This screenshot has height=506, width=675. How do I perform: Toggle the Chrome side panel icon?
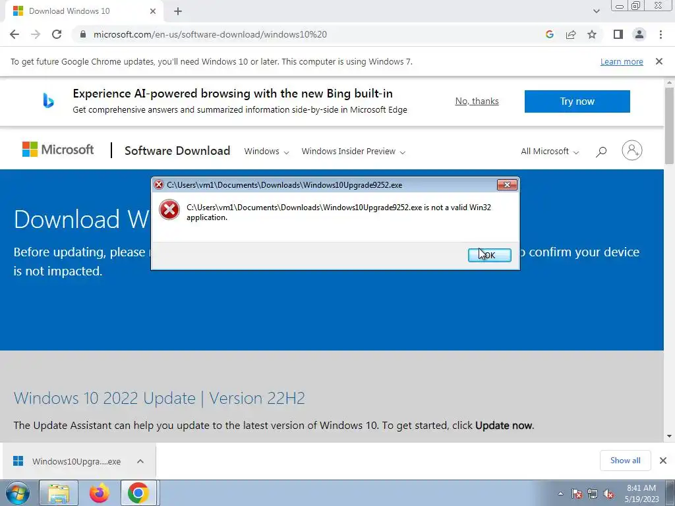click(618, 34)
